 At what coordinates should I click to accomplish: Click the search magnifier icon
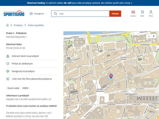pos(56,14)
